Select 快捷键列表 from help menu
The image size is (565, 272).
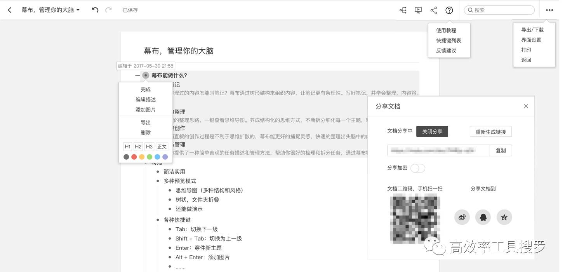click(x=449, y=40)
